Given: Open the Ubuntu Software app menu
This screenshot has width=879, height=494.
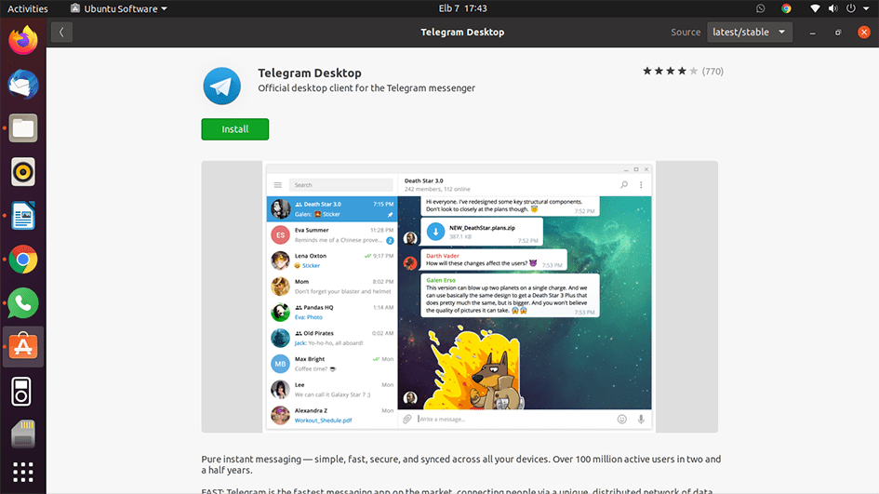Looking at the screenshot, I should (119, 8).
